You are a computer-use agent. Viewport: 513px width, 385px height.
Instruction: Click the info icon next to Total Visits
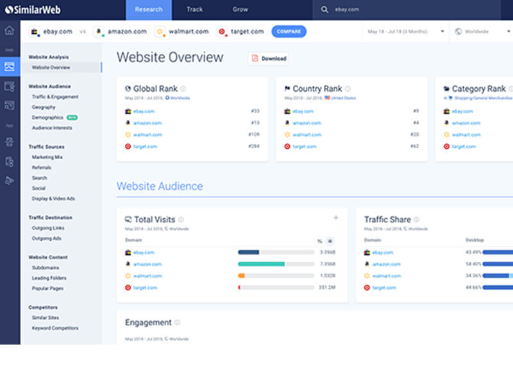(x=181, y=219)
